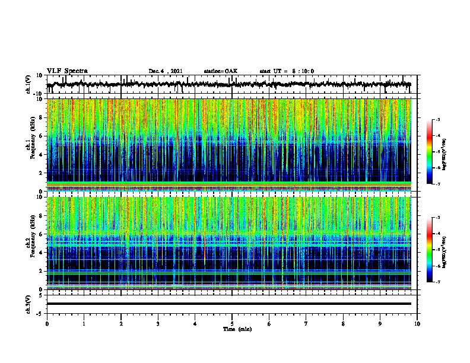
Task: Click the ch.1 spectrogram color scale bar
Action: tap(429, 152)
